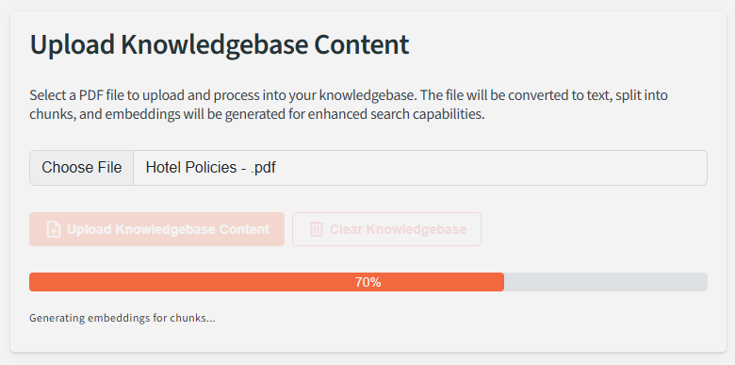Click the far left start of the progress bar
The image size is (735, 365).
[33, 282]
